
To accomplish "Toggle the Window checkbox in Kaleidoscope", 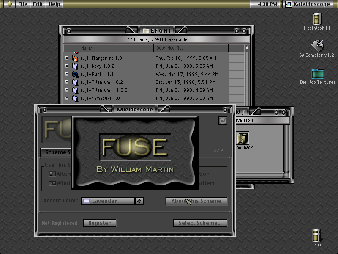I will (52, 183).
